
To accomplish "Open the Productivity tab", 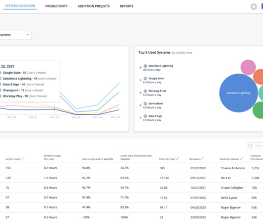I will point(57,6).
